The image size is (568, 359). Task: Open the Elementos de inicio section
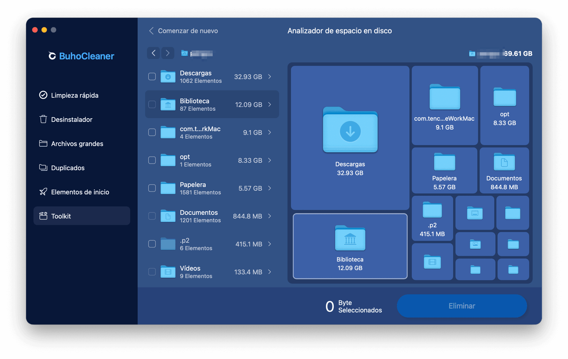point(82,192)
